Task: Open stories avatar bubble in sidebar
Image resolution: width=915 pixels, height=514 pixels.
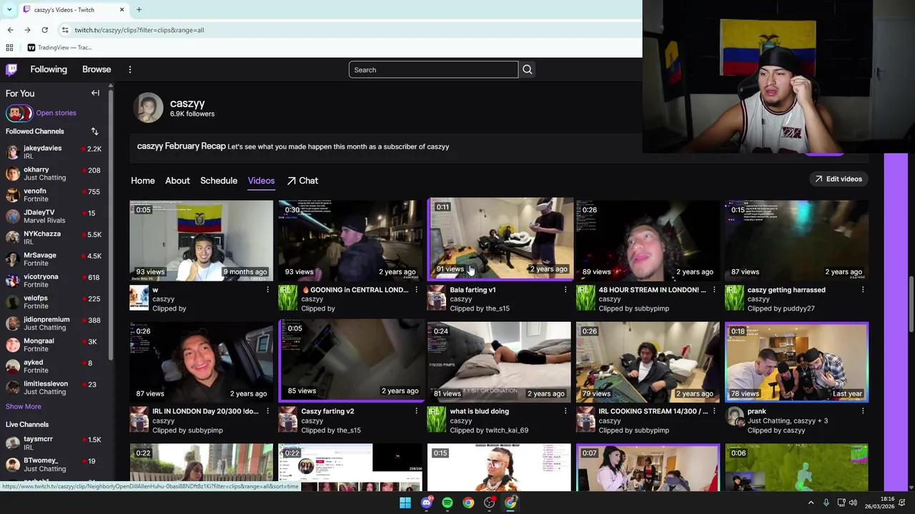Action: coord(19,113)
